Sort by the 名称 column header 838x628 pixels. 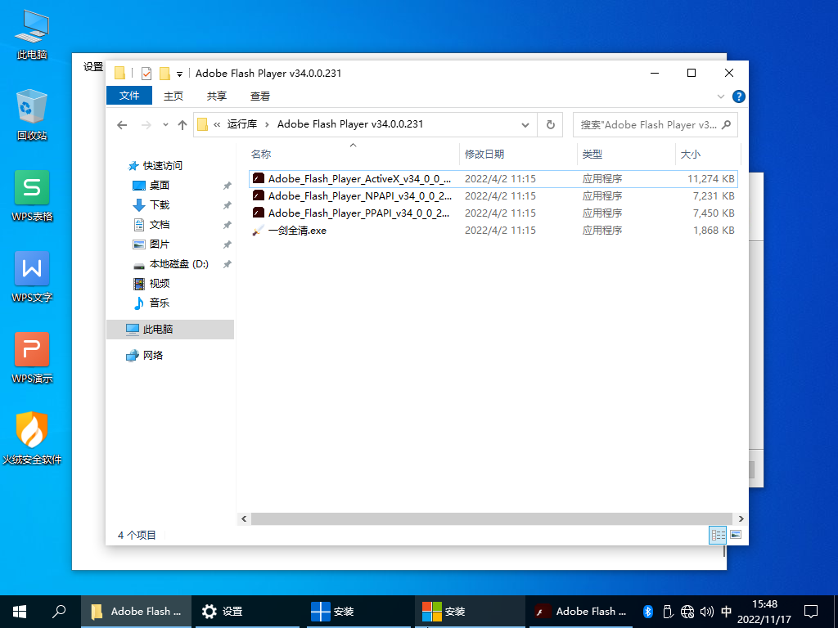click(x=353, y=155)
